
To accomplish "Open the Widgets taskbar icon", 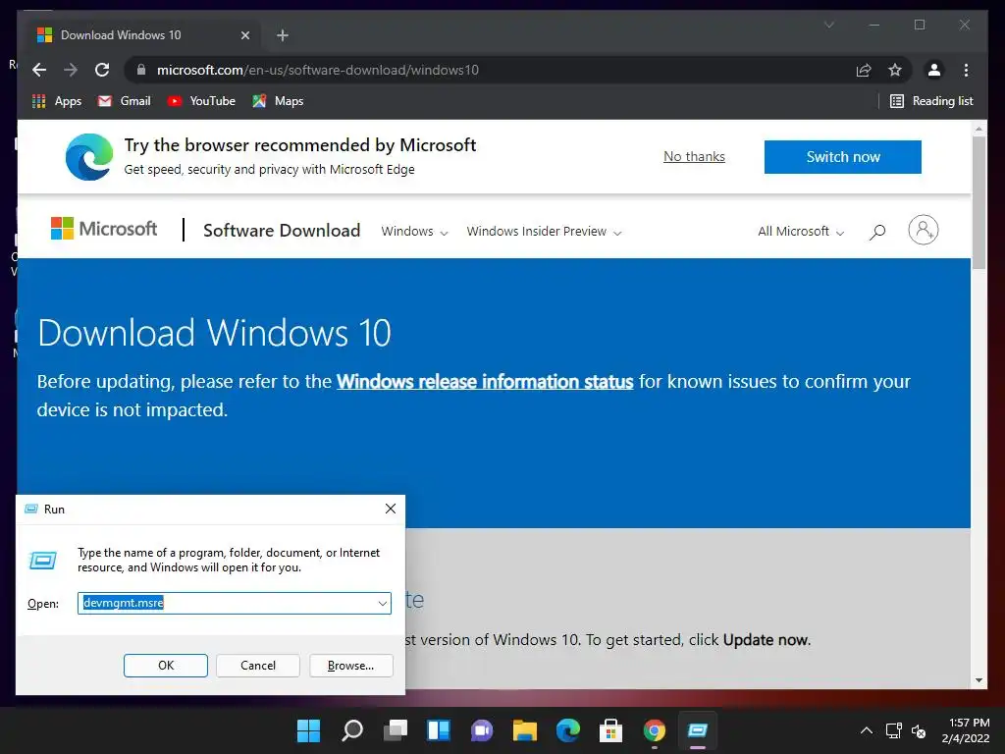I will [x=439, y=730].
